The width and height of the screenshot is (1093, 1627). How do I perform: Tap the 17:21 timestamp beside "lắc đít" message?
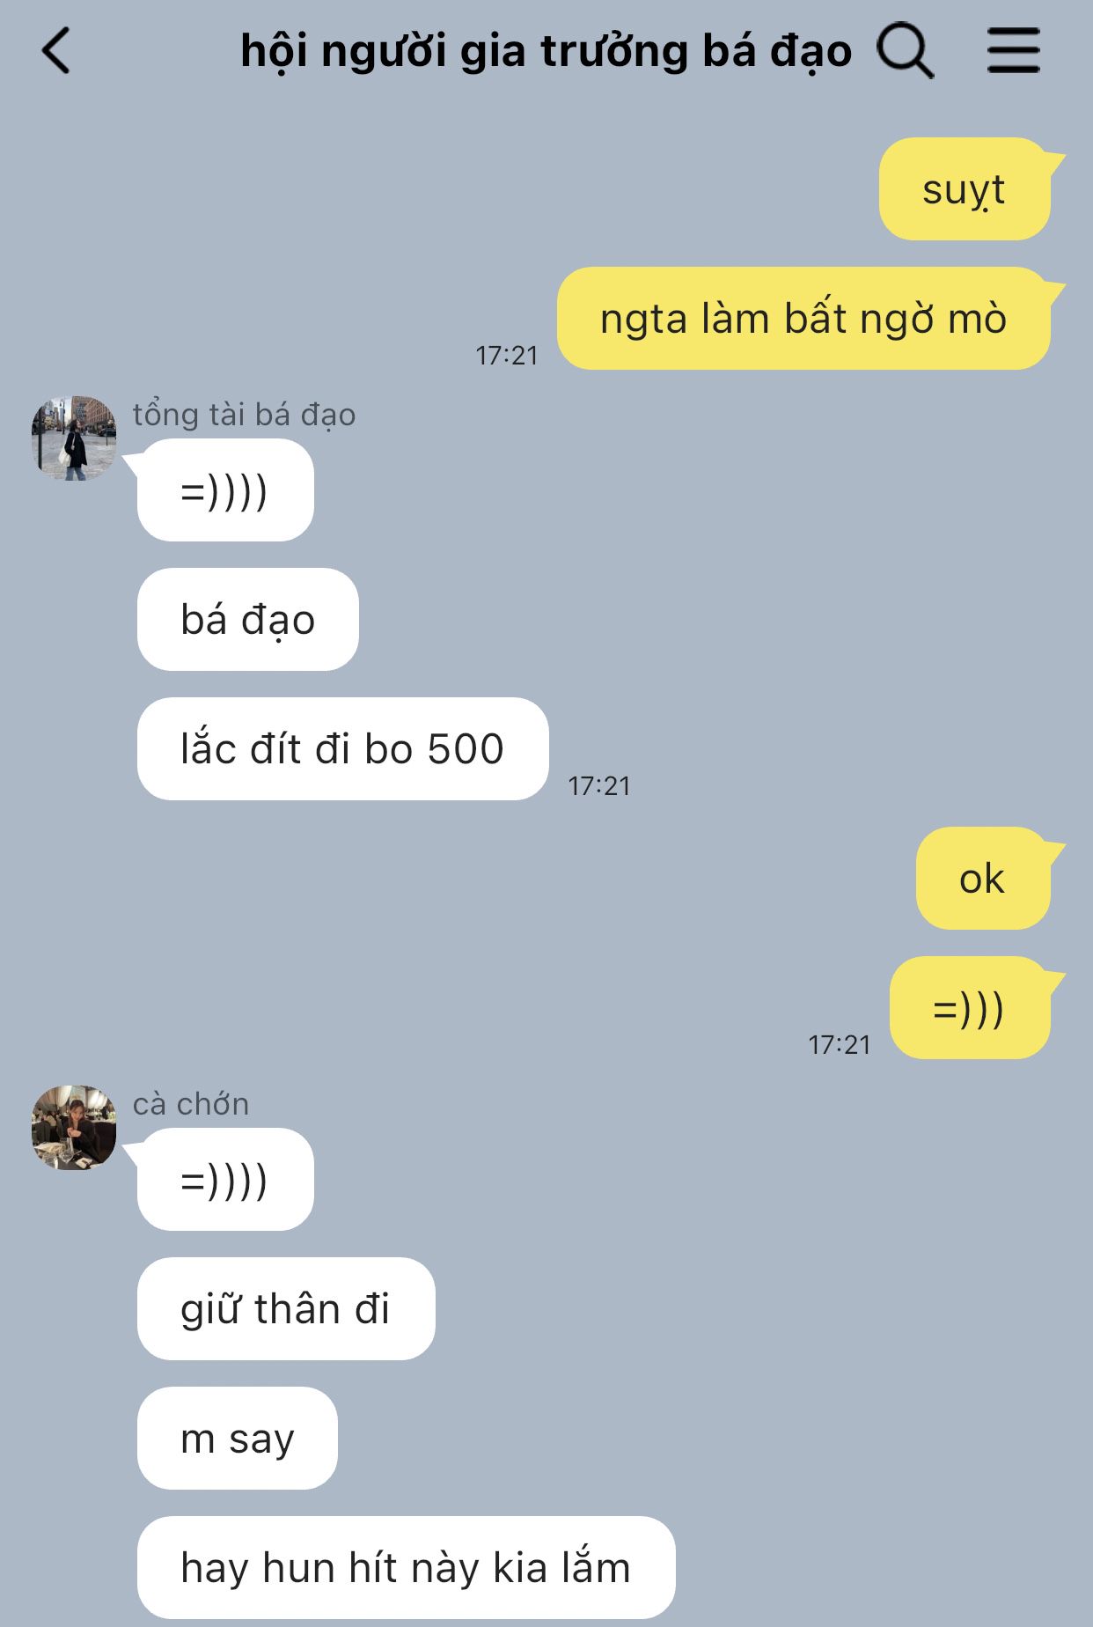(599, 785)
